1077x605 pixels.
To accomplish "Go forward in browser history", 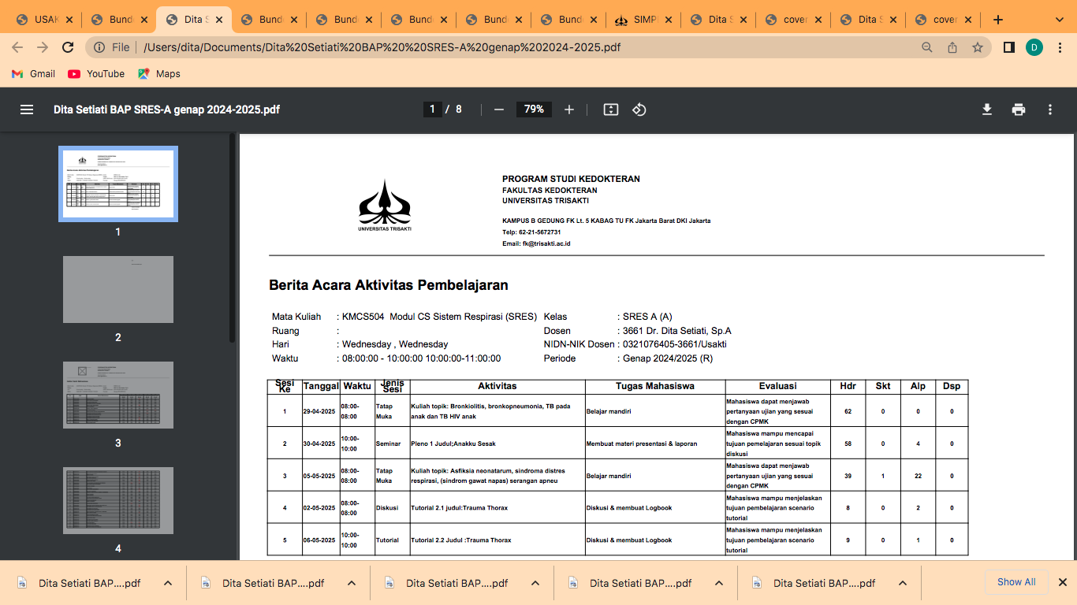I will 43,47.
